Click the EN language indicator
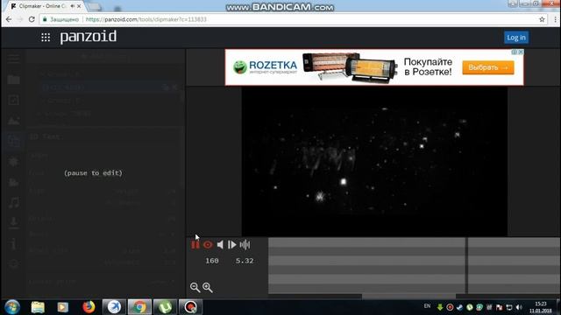The width and height of the screenshot is (561, 315). 427,306
